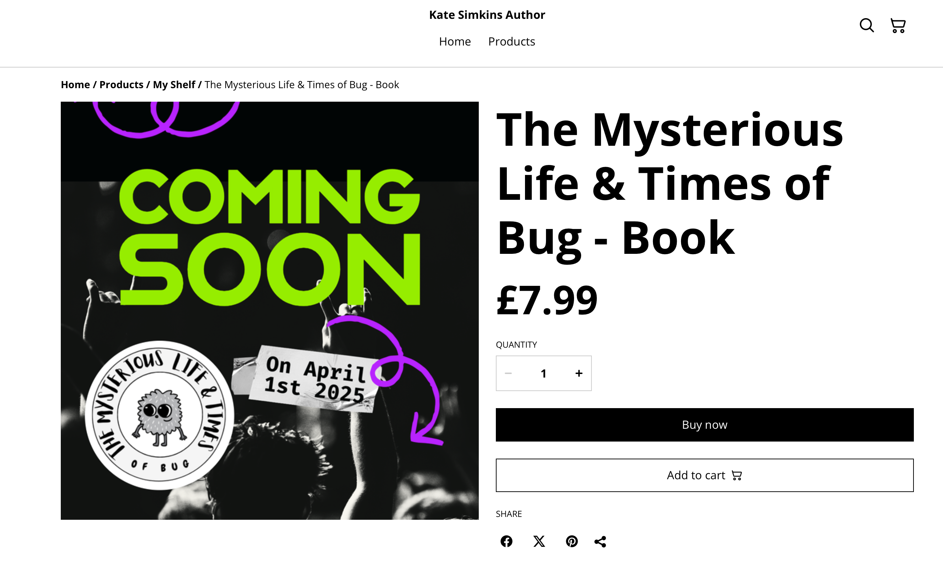Go to Products via breadcrumb
This screenshot has height=561, width=943.
click(121, 84)
